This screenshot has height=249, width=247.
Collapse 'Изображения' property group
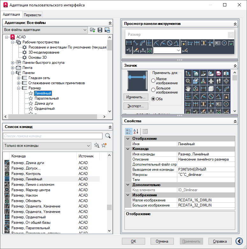128,195
